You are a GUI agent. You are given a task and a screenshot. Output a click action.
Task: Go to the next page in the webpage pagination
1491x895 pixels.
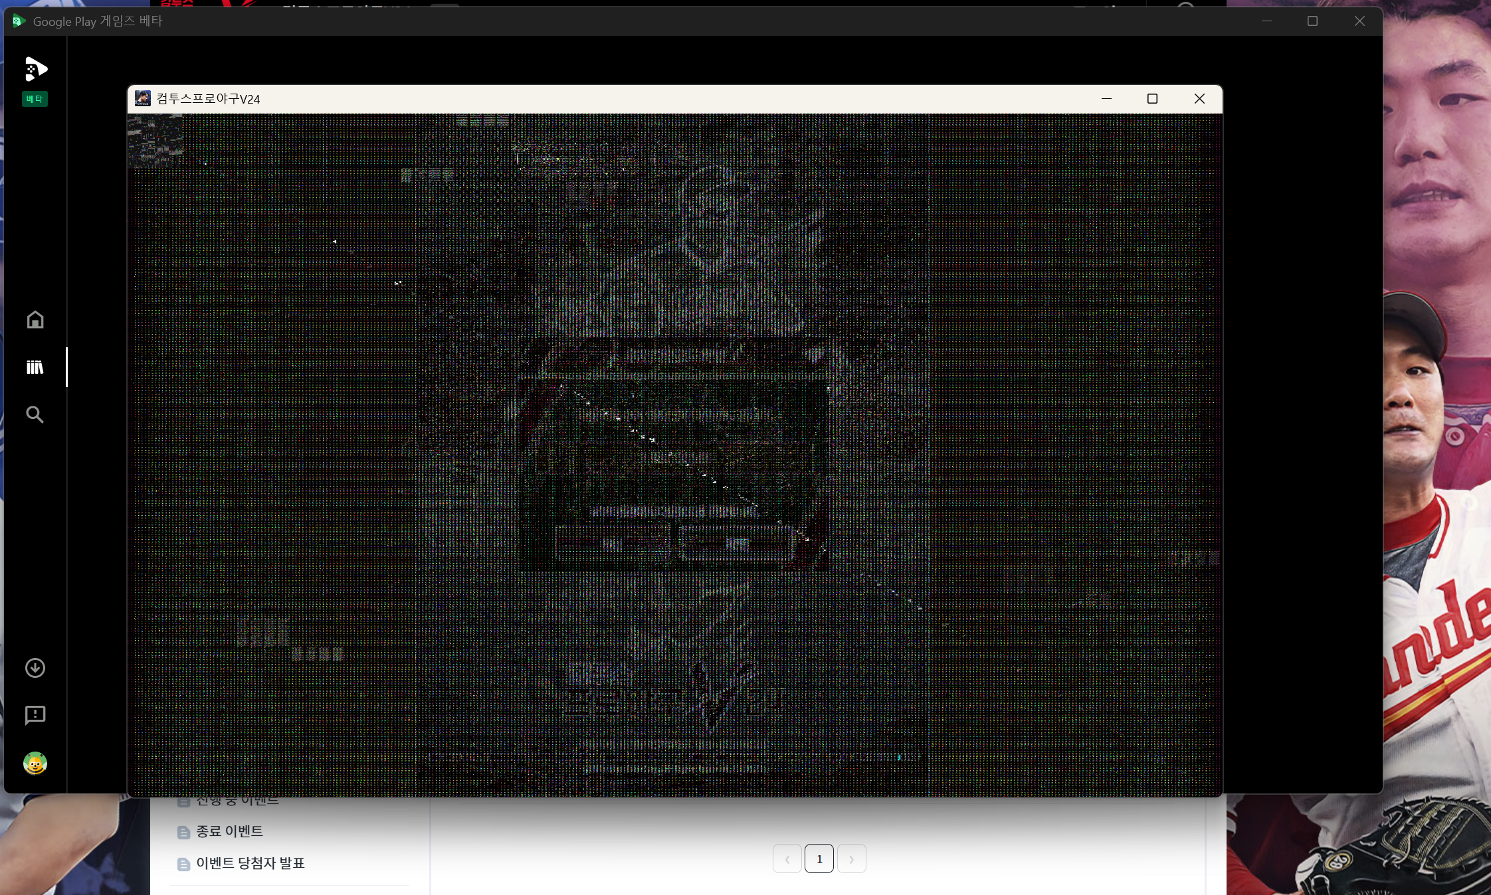[x=851, y=858]
